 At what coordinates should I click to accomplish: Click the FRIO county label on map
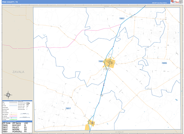[107, 69]
